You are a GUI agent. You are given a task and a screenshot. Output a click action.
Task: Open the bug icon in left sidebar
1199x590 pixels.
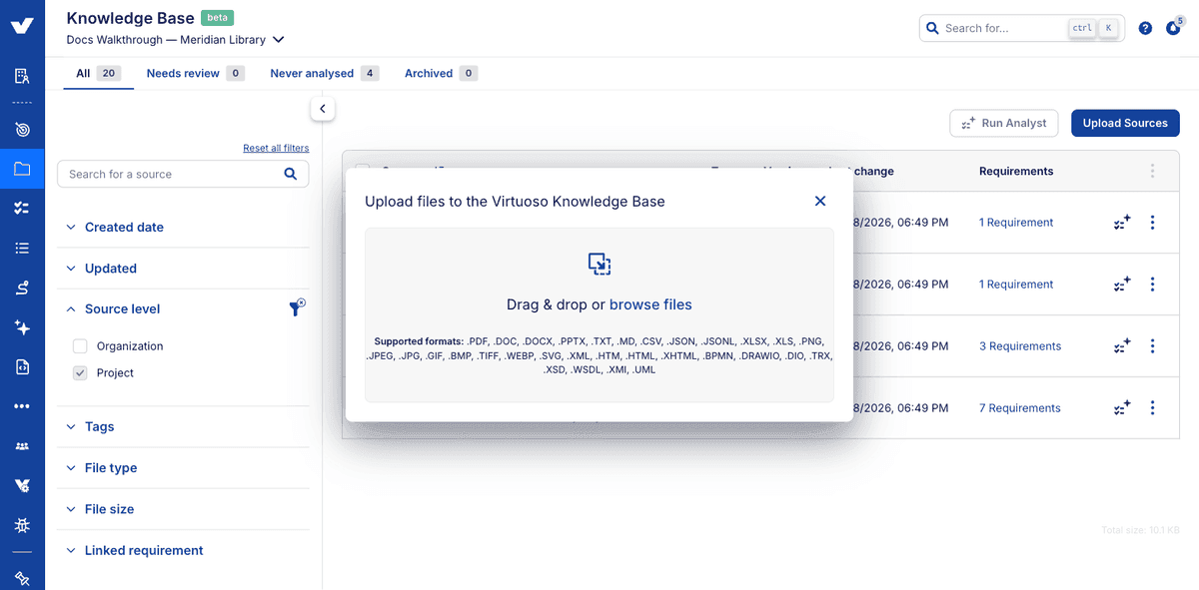click(22, 525)
